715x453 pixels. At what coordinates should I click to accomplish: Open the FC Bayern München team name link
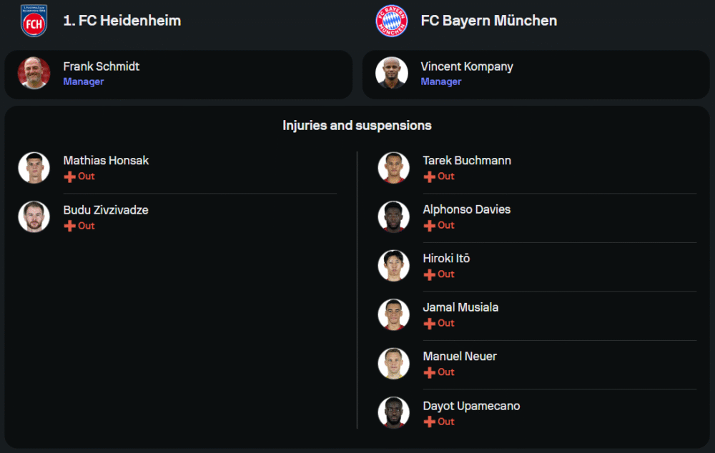pyautogui.click(x=489, y=21)
